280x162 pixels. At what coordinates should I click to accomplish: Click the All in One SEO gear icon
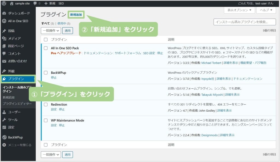tap(4, 21)
